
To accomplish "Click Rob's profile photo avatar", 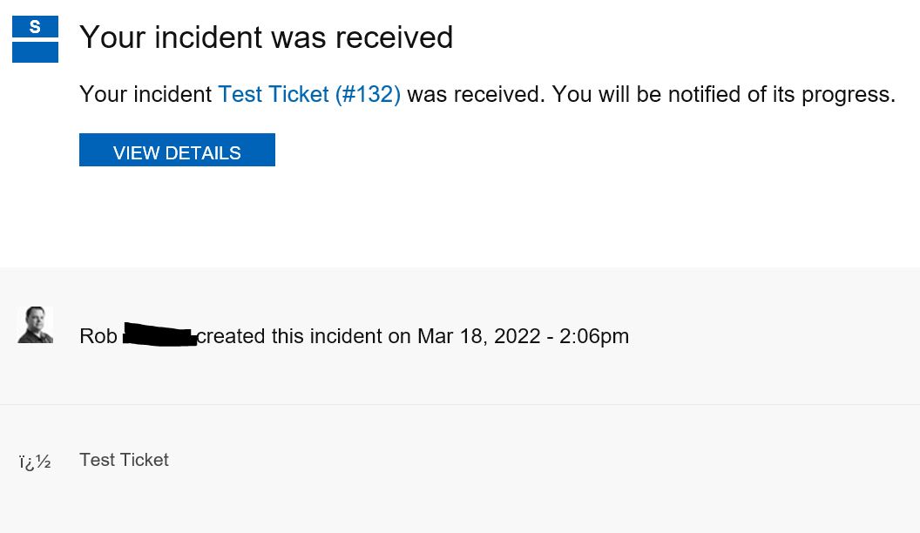I will (35, 325).
